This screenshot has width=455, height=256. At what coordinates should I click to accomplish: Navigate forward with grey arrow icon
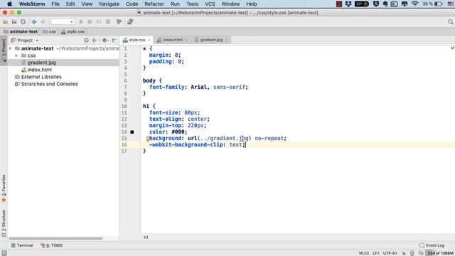click(x=43, y=22)
